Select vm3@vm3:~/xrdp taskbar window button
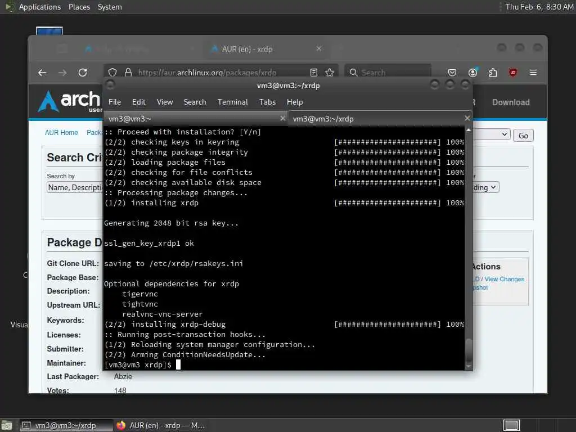 (66, 425)
